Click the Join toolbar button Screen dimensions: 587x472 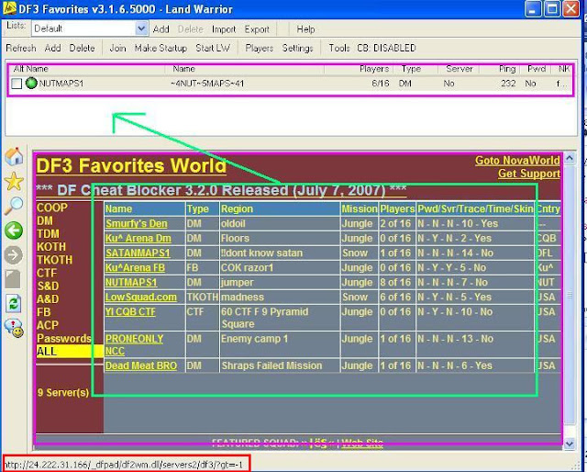click(117, 48)
